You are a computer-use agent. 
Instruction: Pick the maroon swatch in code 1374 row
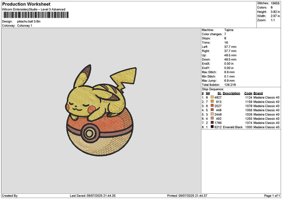pos(212,122)
